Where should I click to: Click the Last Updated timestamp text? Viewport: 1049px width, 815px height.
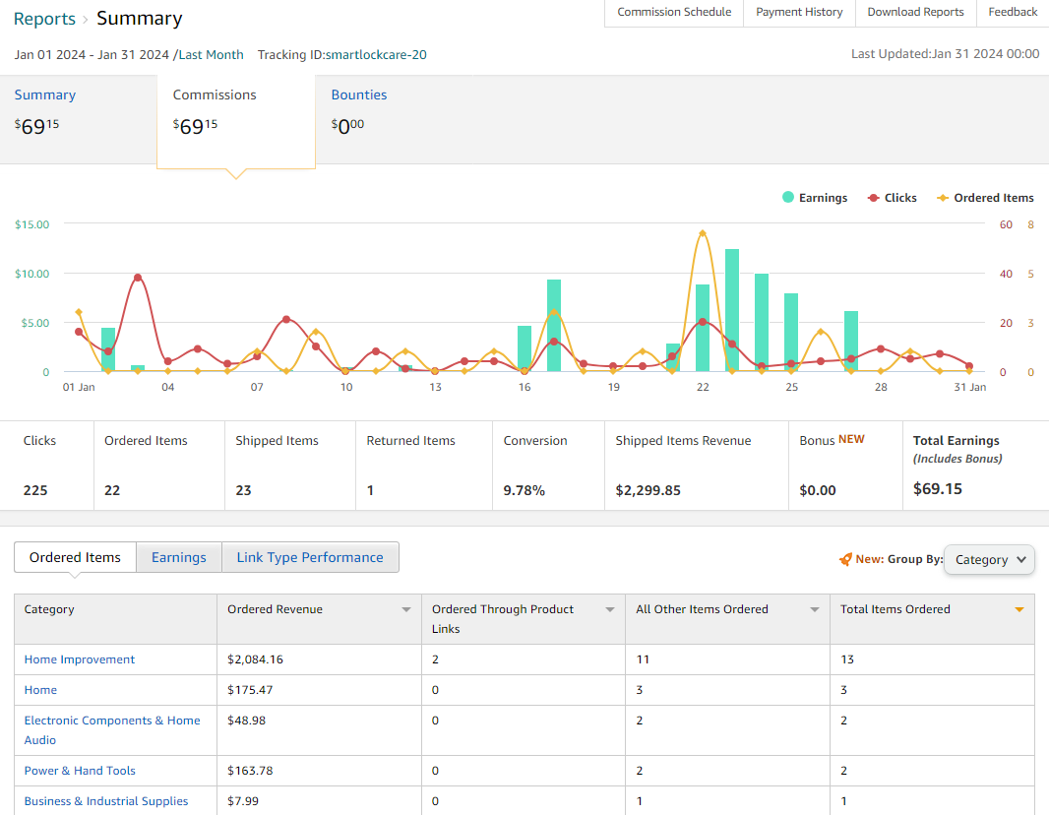[x=946, y=54]
